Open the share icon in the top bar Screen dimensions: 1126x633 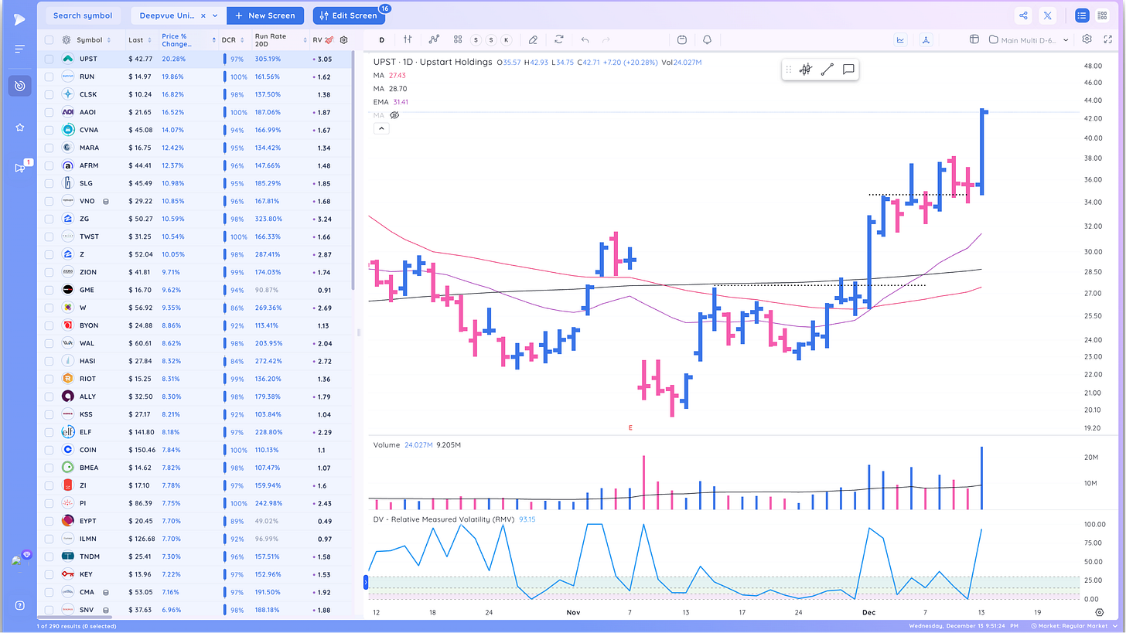[x=1023, y=15]
